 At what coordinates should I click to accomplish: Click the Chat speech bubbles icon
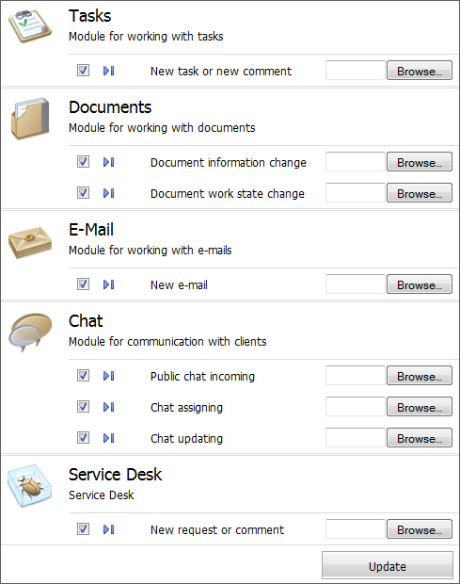click(30, 333)
